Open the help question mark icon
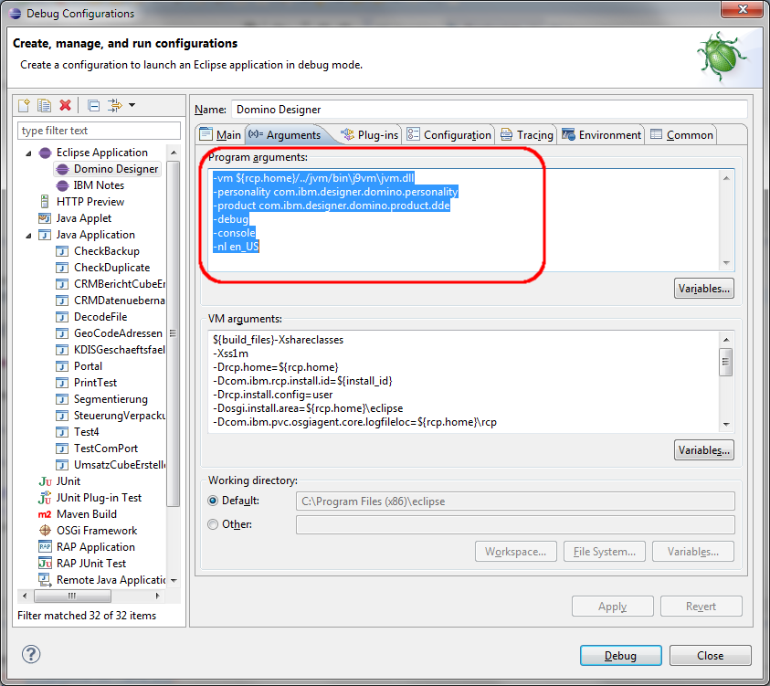The width and height of the screenshot is (770, 686). click(31, 655)
